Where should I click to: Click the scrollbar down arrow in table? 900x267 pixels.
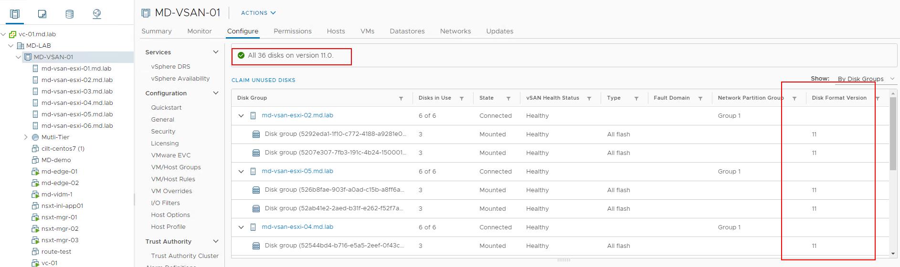[x=893, y=254]
